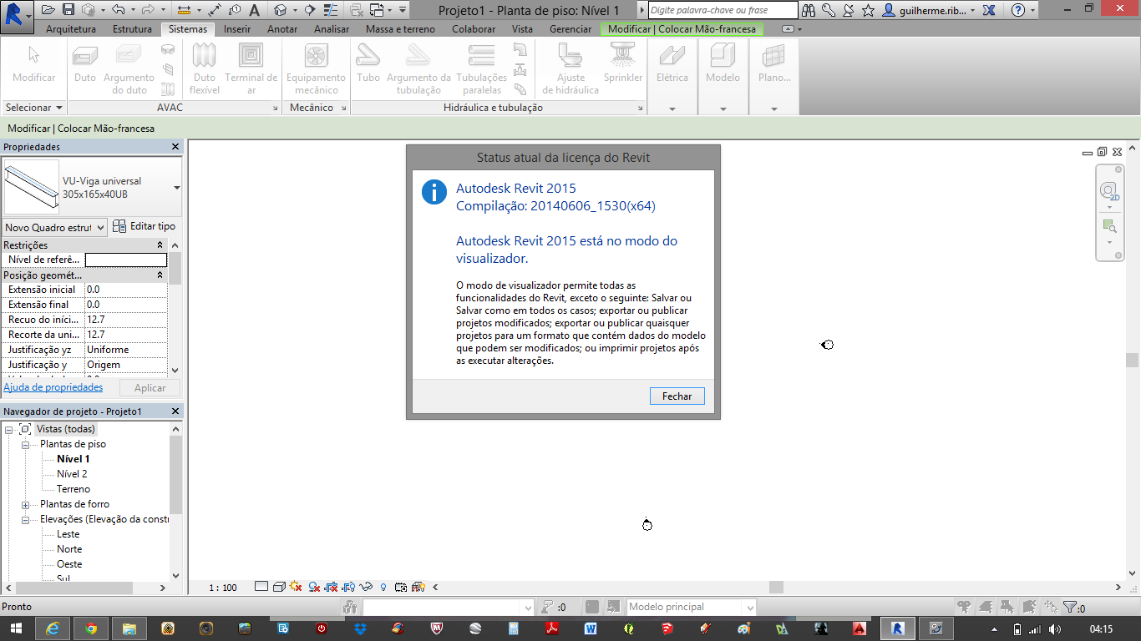Click the Save floppy disk icon
Viewport: 1141px width, 641px height.
[68, 10]
